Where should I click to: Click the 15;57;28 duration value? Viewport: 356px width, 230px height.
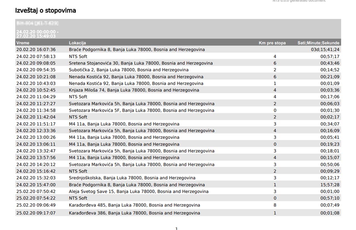[330, 185]
